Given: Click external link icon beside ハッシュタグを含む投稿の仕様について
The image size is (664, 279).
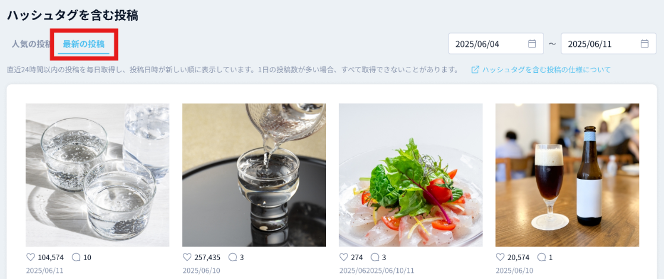Looking at the screenshot, I should click(475, 70).
